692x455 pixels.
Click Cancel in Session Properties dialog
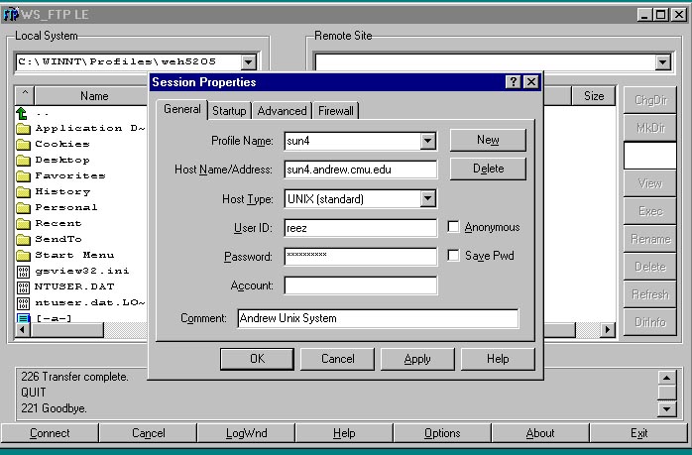click(338, 359)
